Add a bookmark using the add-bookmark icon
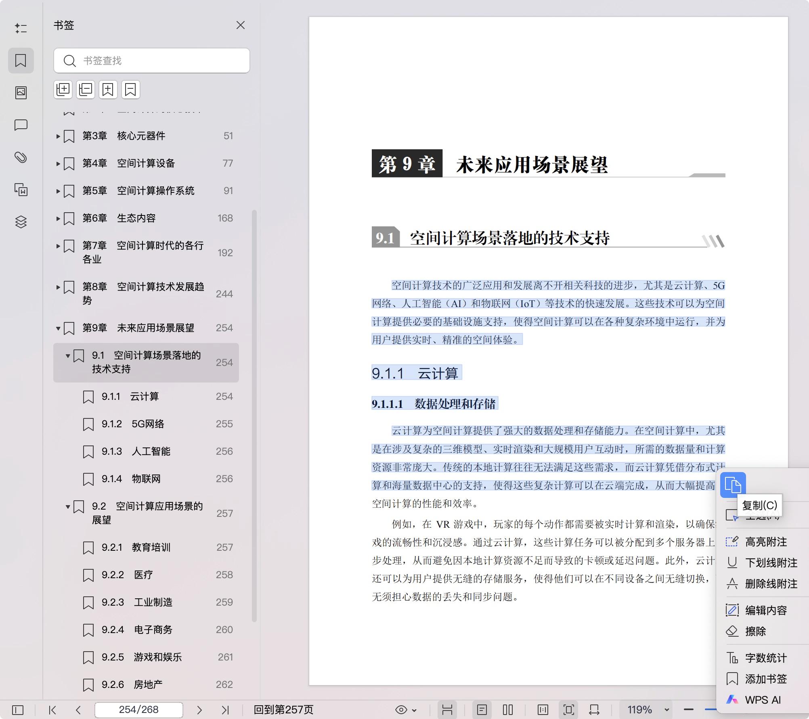Viewport: 809px width, 719px height. coord(108,90)
